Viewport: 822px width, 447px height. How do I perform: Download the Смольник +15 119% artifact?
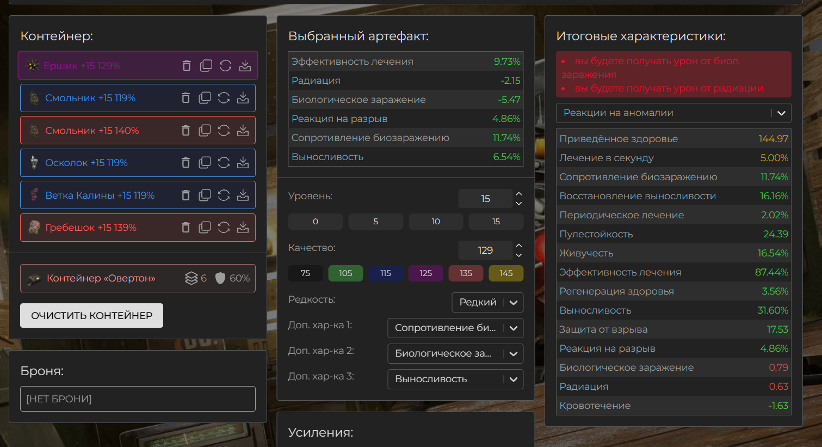click(x=243, y=98)
